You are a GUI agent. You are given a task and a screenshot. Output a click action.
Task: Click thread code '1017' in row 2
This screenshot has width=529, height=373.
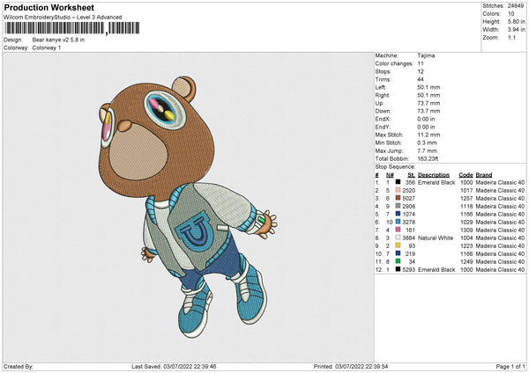tap(467, 191)
